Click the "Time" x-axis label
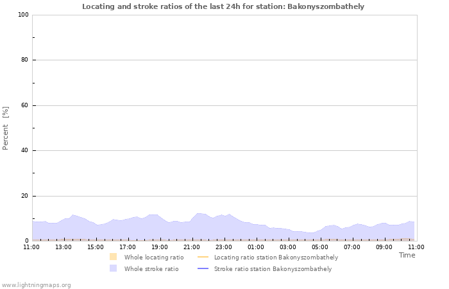The height and width of the screenshot is (289, 449). [407, 255]
